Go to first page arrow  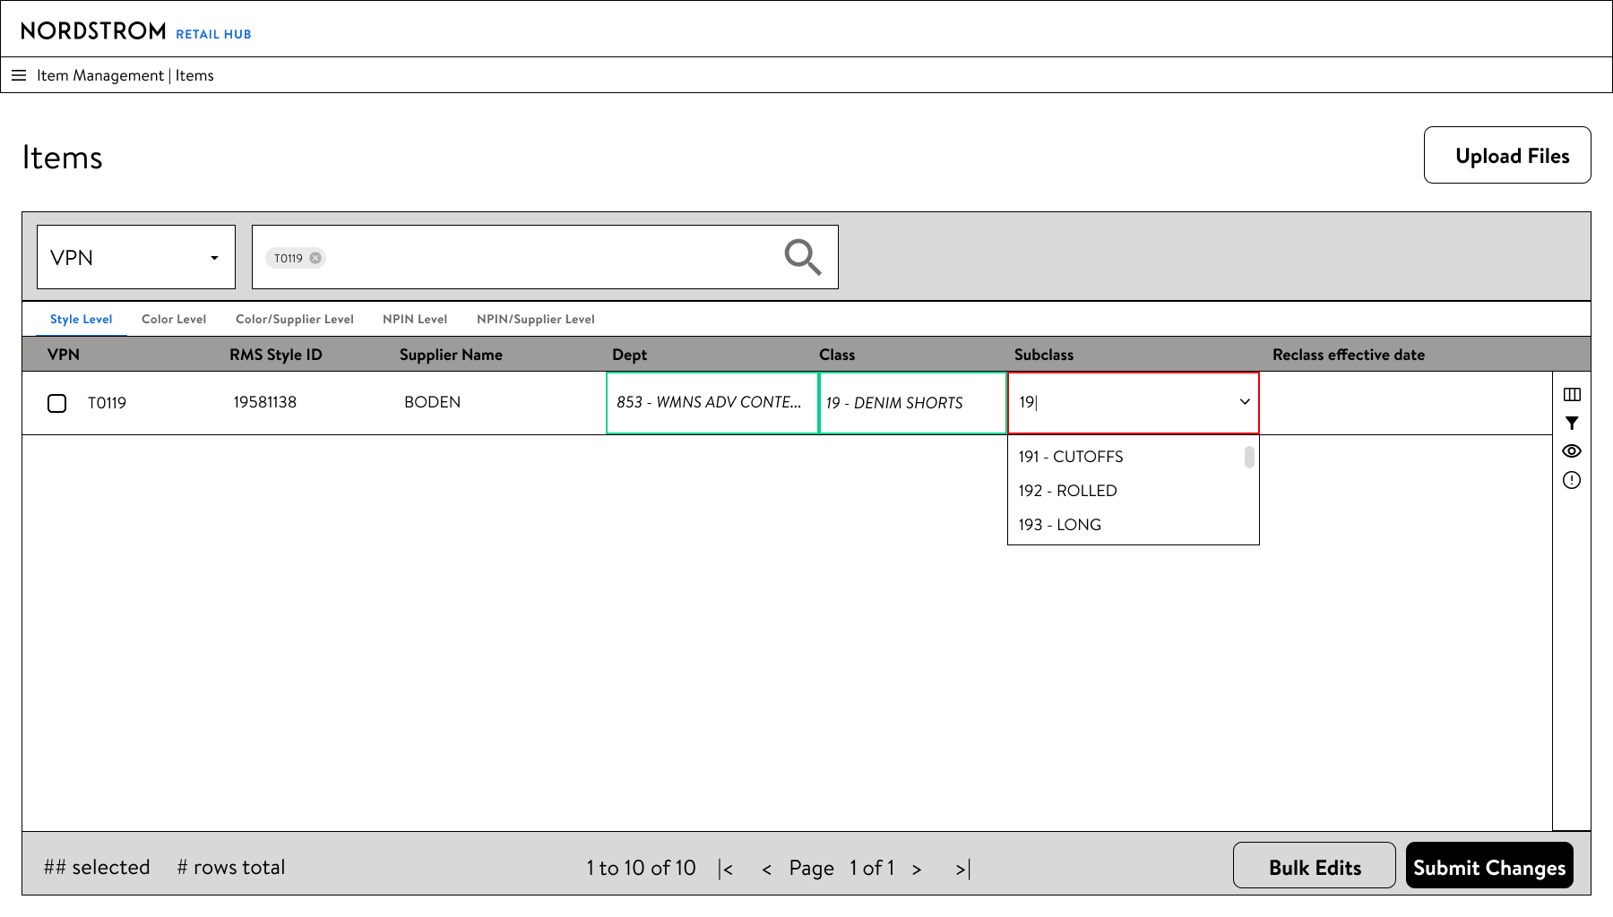tap(726, 869)
